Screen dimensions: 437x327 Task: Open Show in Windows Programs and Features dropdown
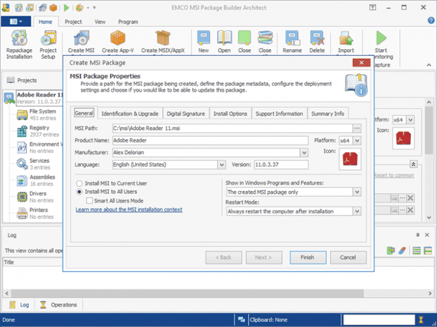point(357,192)
